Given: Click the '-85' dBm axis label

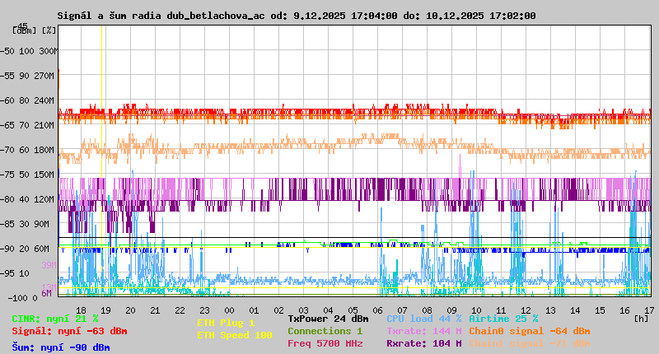Looking at the screenshot, I should (x=7, y=224).
